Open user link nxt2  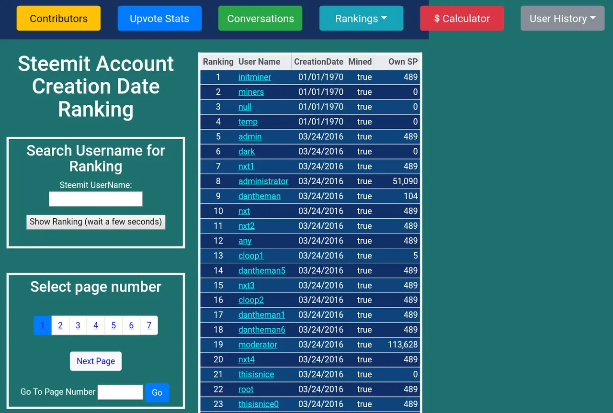click(246, 225)
